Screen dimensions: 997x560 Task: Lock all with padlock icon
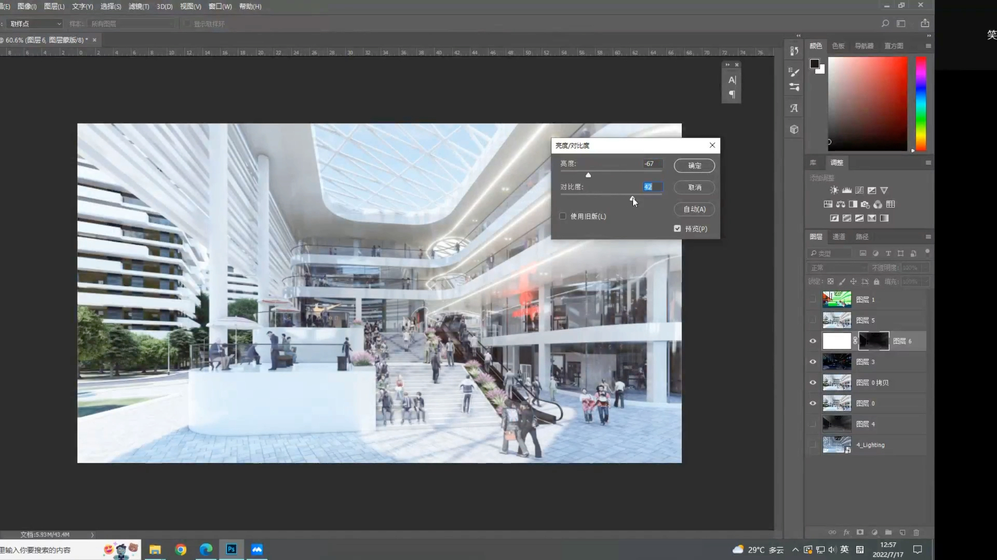(x=877, y=282)
